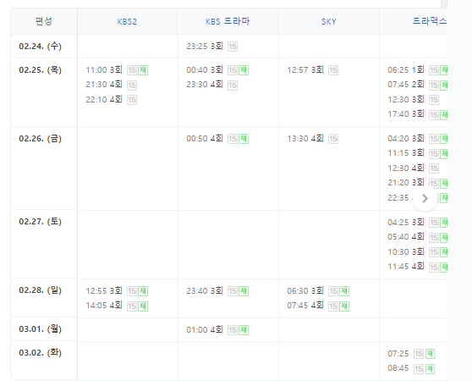Select the 03.02. (화) date row

point(40,352)
